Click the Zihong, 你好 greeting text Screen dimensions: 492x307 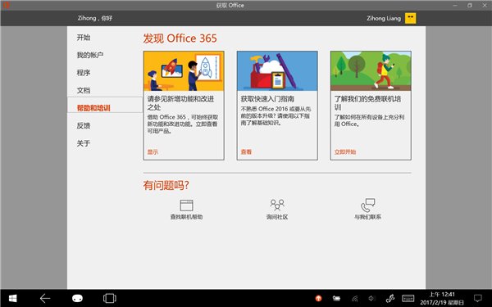tap(95, 18)
